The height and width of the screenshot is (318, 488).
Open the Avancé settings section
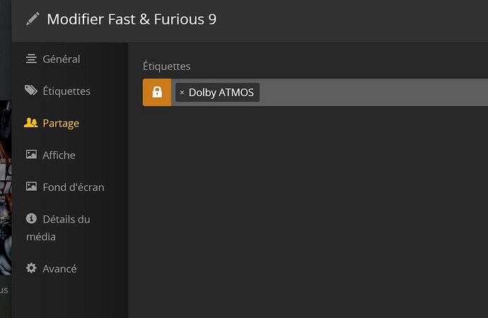point(59,269)
